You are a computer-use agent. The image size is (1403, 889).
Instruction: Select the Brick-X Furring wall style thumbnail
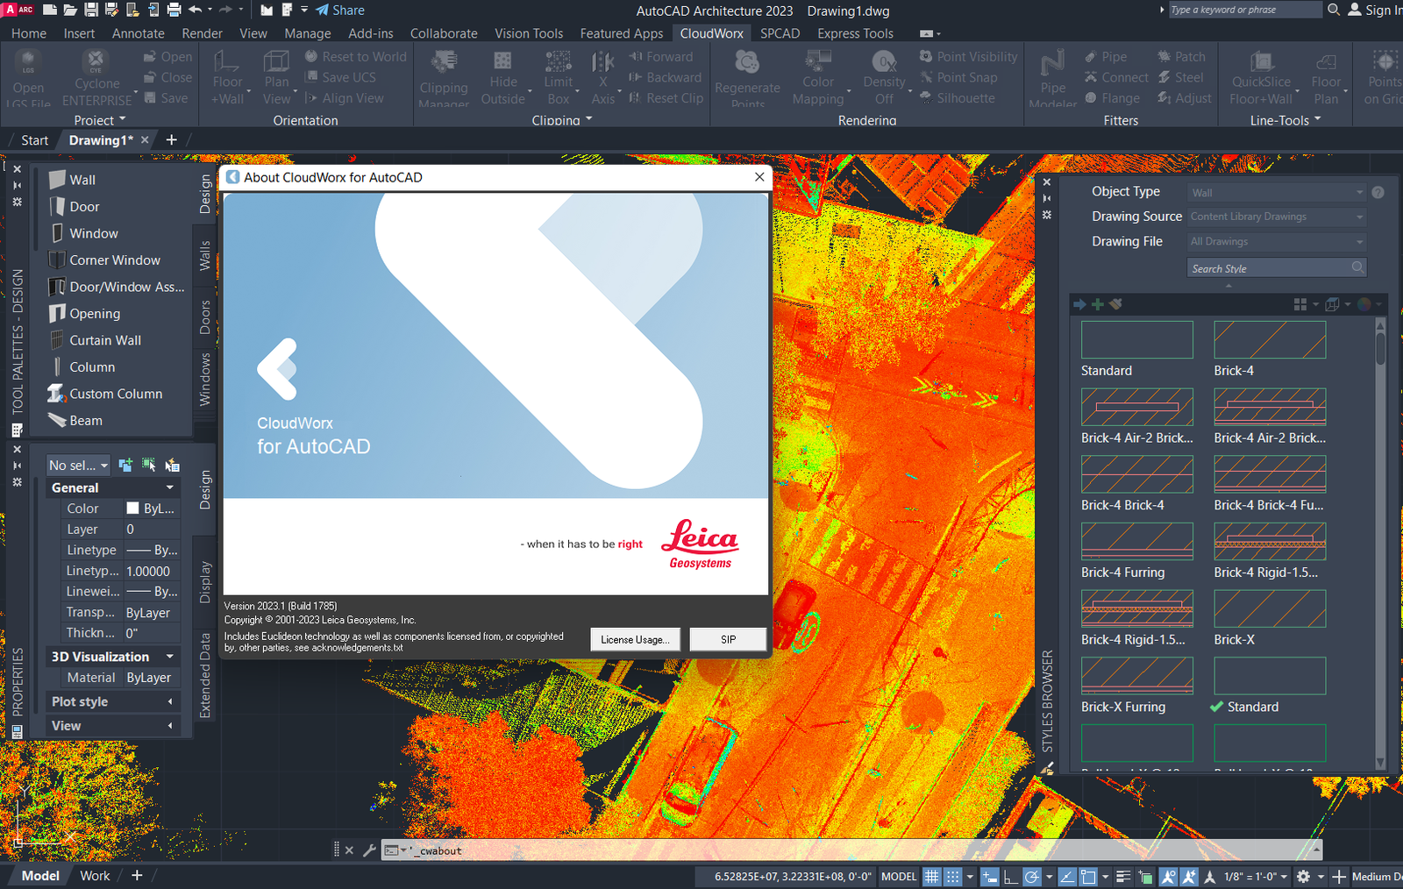1137,676
